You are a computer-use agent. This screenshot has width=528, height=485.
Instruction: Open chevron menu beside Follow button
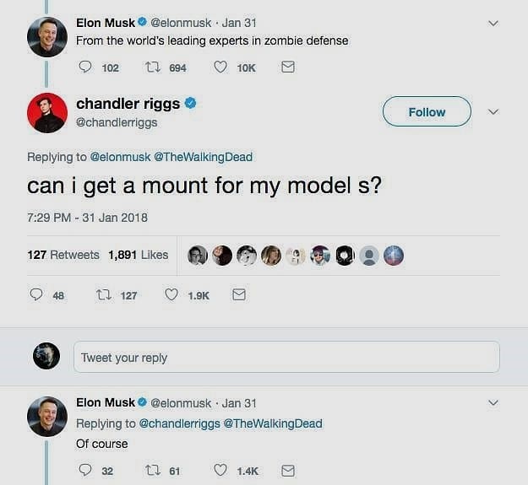(494, 112)
